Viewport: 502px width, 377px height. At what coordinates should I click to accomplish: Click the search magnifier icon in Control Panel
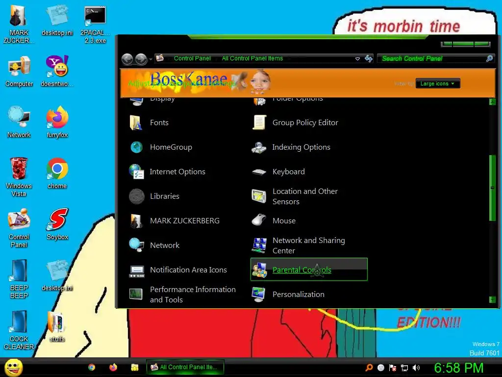[x=489, y=58]
